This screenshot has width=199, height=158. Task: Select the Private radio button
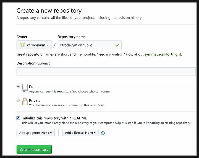pyautogui.click(x=18, y=100)
